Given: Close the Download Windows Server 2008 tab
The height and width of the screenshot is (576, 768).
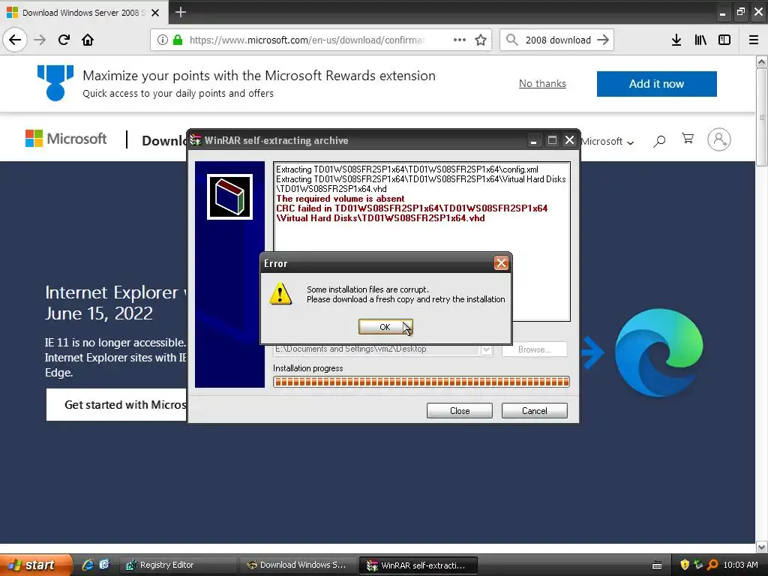Looking at the screenshot, I should [155, 13].
